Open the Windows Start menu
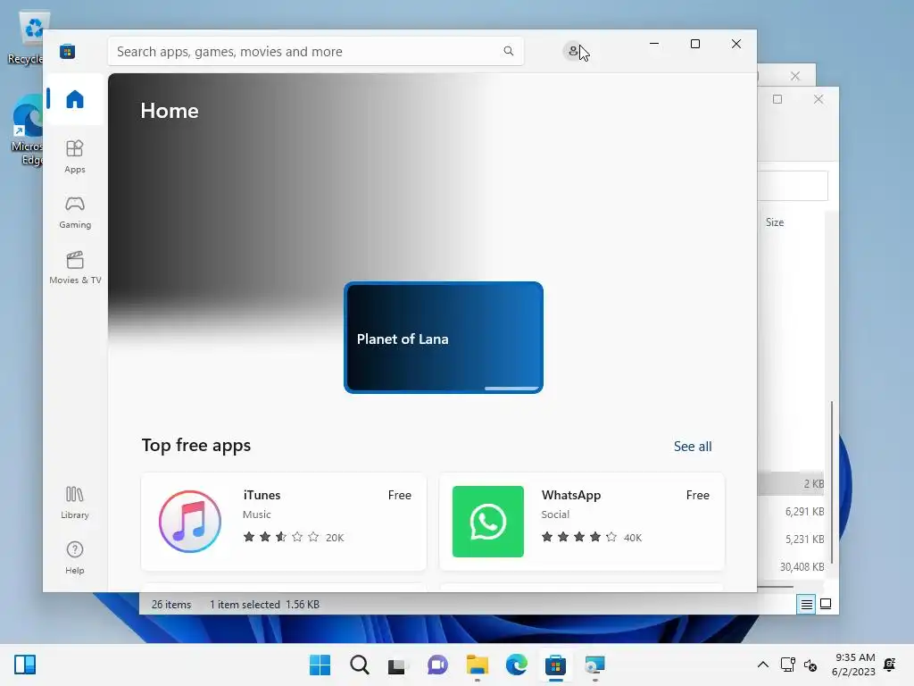The height and width of the screenshot is (686, 914). (x=320, y=665)
